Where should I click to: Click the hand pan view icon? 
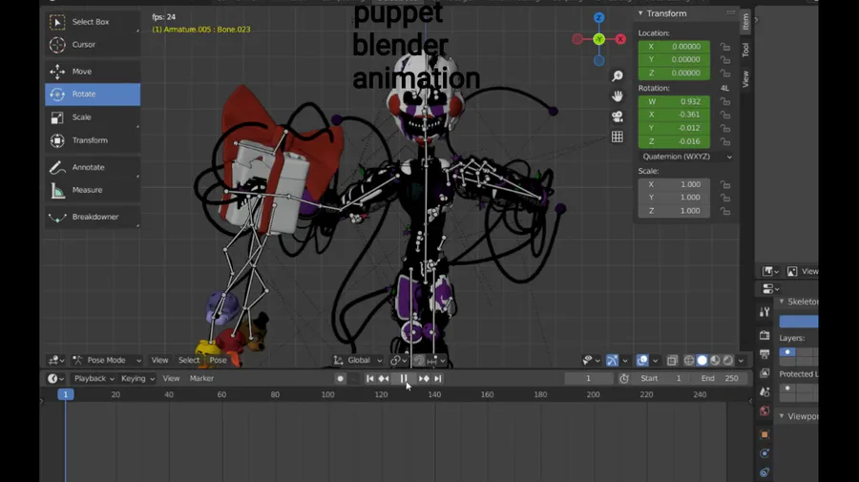(618, 96)
